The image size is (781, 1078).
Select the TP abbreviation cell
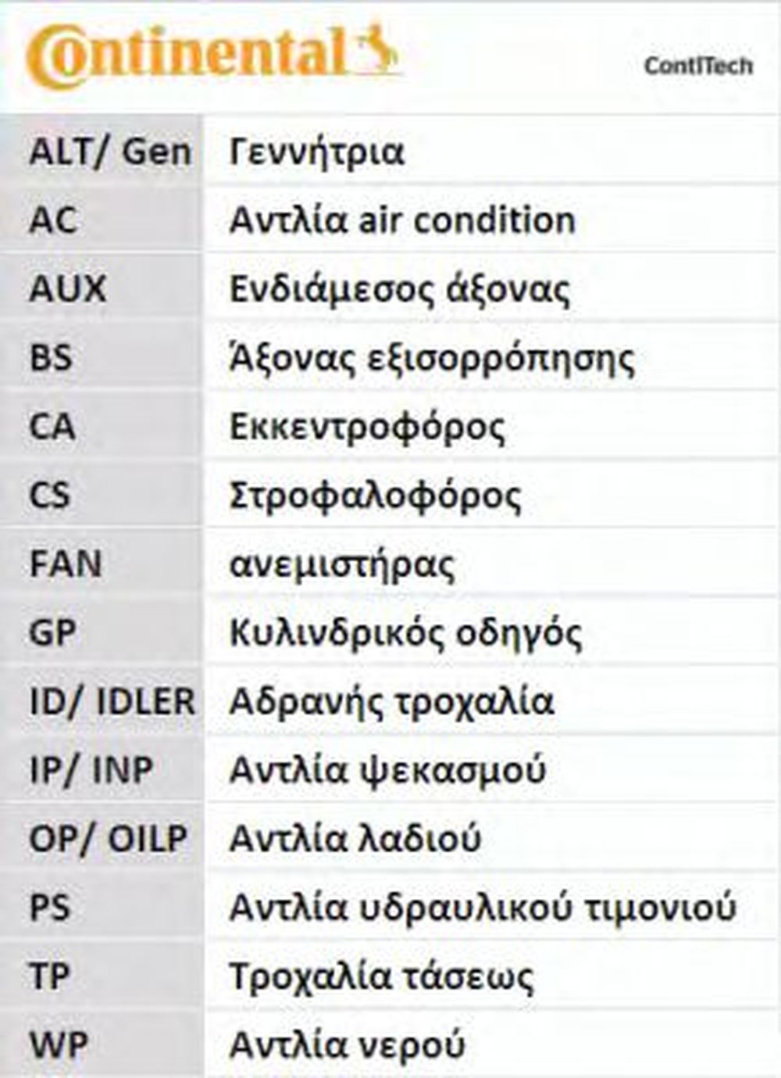[49, 977]
